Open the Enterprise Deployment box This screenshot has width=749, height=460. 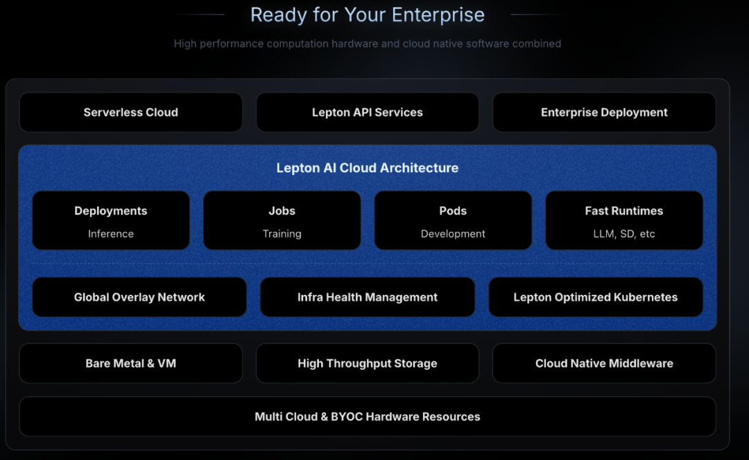(604, 112)
